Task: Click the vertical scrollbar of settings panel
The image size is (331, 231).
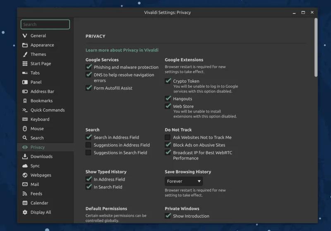Action: (316, 47)
